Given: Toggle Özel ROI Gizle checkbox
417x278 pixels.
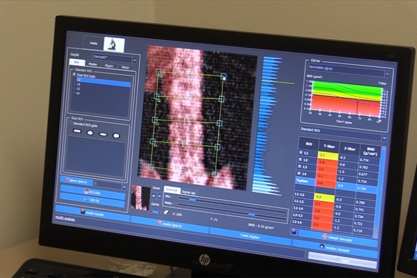Looking at the screenshot, I should click(75, 75).
